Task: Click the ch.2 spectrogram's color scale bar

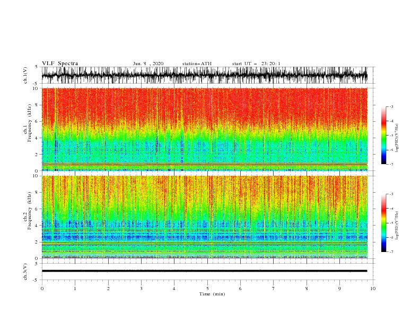Action: pos(383,223)
